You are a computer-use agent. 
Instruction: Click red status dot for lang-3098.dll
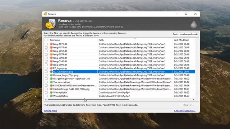[51, 58]
